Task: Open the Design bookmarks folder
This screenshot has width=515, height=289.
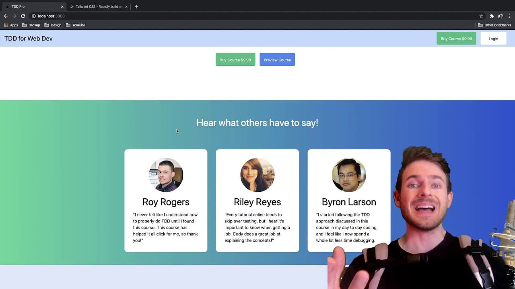Action: 53,25
